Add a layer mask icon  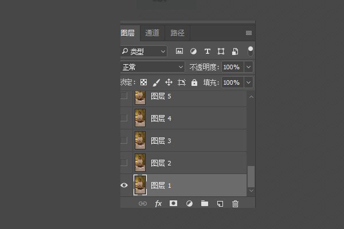173,203
